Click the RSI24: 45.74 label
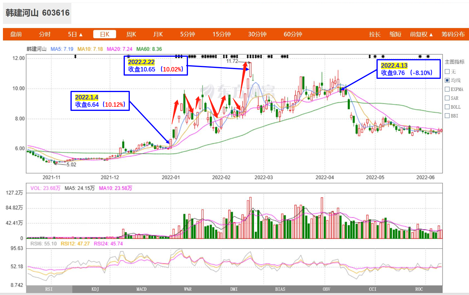 tap(108, 244)
